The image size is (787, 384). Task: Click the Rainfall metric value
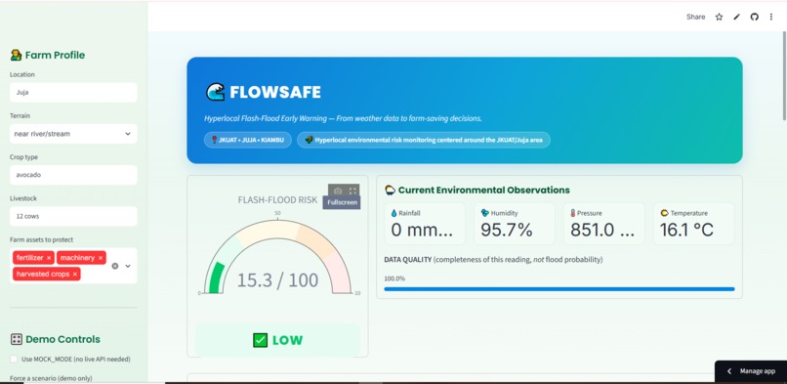coord(422,230)
